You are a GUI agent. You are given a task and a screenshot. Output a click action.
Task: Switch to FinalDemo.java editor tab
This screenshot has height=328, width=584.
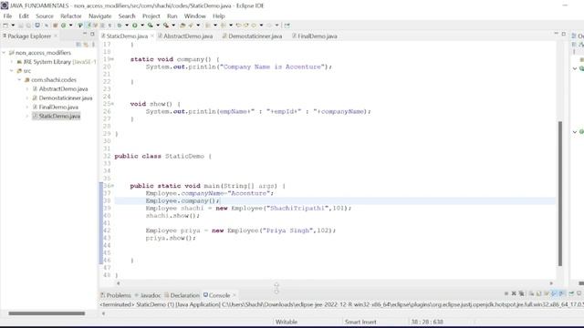pyautogui.click(x=315, y=36)
